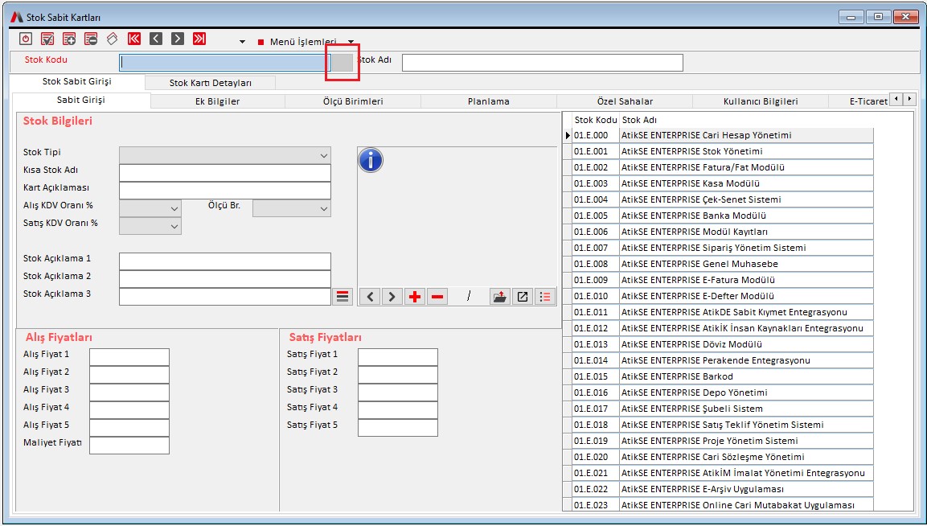This screenshot has width=927, height=526.
Task: Click into the Stok Adı field
Action: 542,63
